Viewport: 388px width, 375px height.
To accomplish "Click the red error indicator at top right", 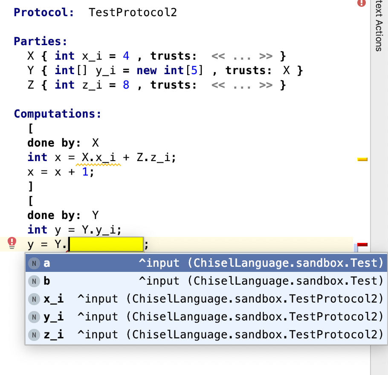I will pyautogui.click(x=361, y=3).
